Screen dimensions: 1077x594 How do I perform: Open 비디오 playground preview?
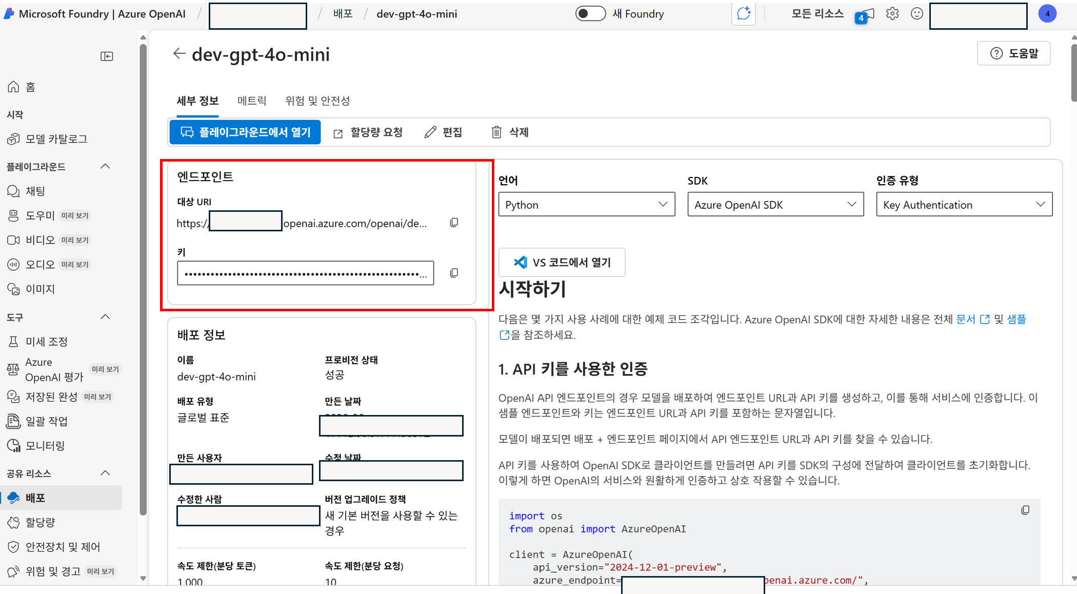49,240
